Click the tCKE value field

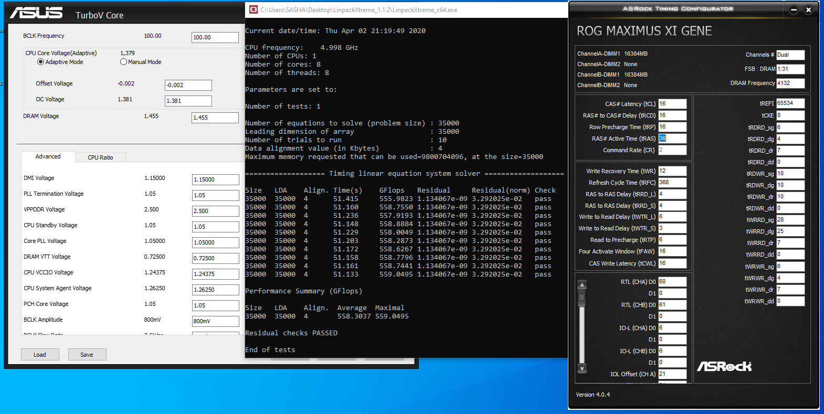[x=790, y=115]
